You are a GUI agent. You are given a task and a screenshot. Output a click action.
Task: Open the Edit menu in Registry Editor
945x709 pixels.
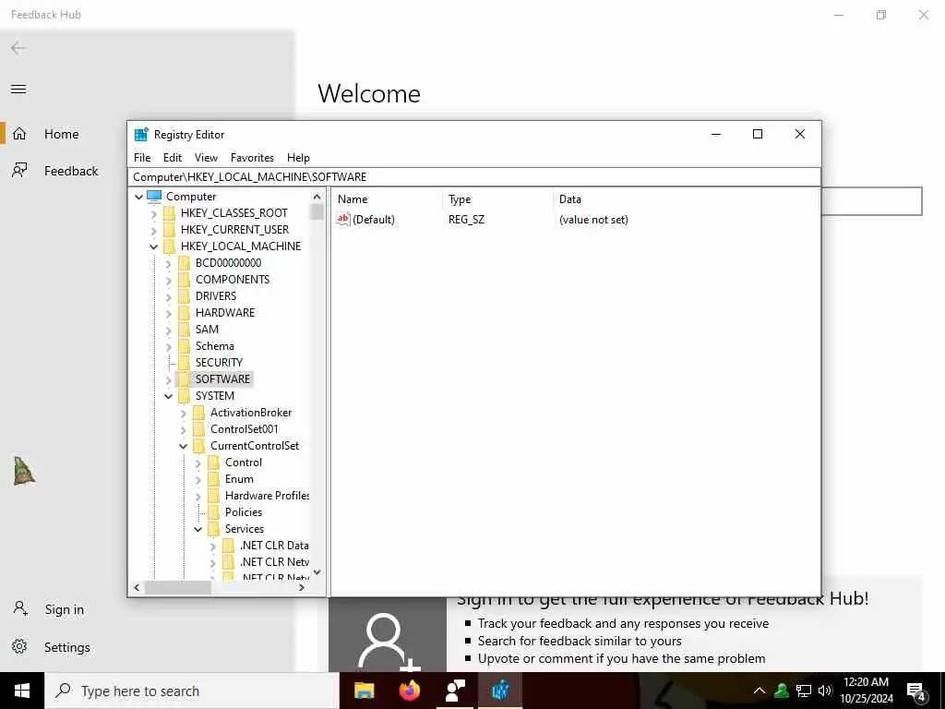[x=173, y=157]
